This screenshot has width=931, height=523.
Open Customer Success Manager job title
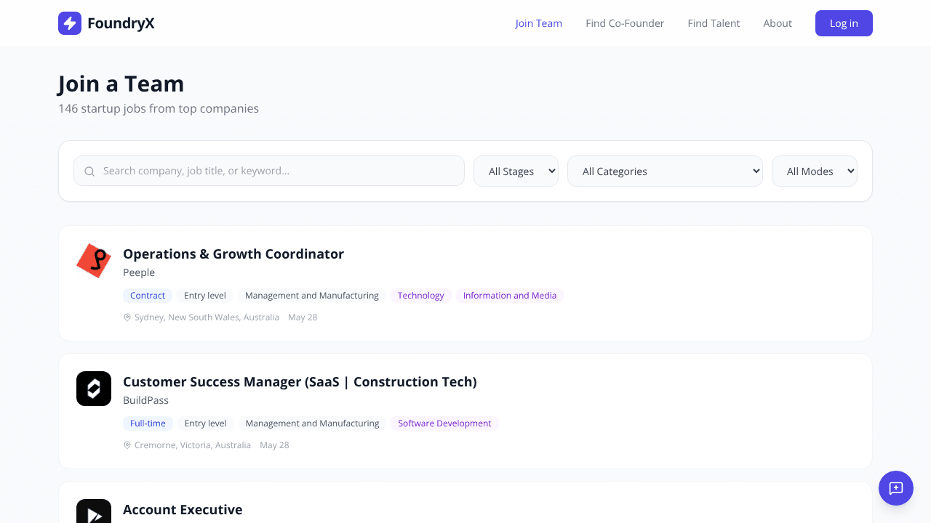(300, 381)
